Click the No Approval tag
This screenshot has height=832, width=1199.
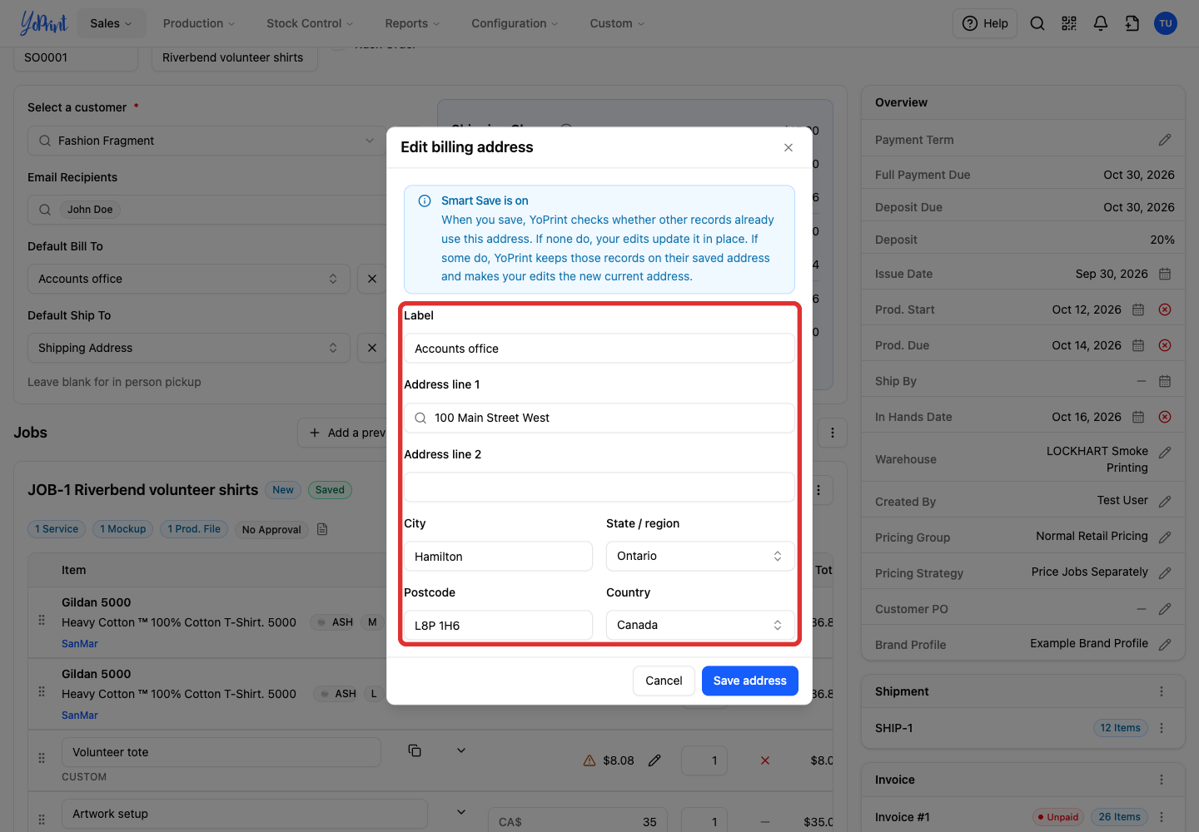[x=271, y=529]
